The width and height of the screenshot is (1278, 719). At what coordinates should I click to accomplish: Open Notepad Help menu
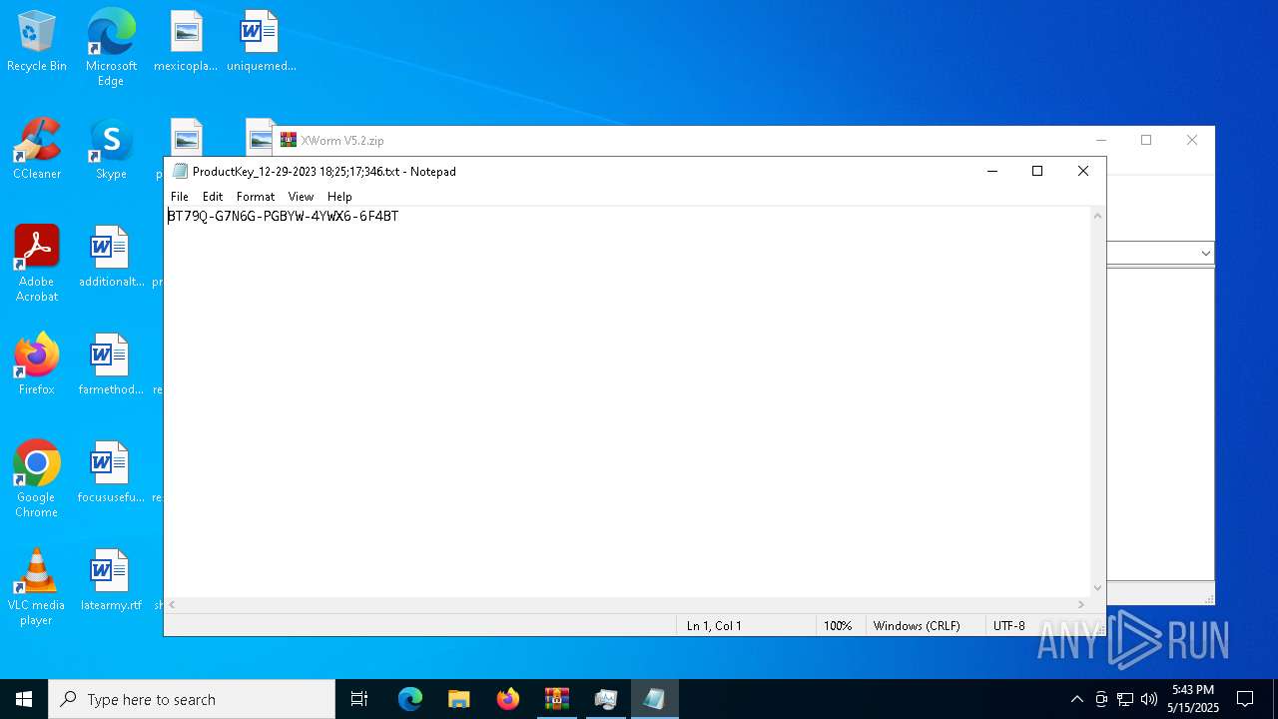click(339, 197)
